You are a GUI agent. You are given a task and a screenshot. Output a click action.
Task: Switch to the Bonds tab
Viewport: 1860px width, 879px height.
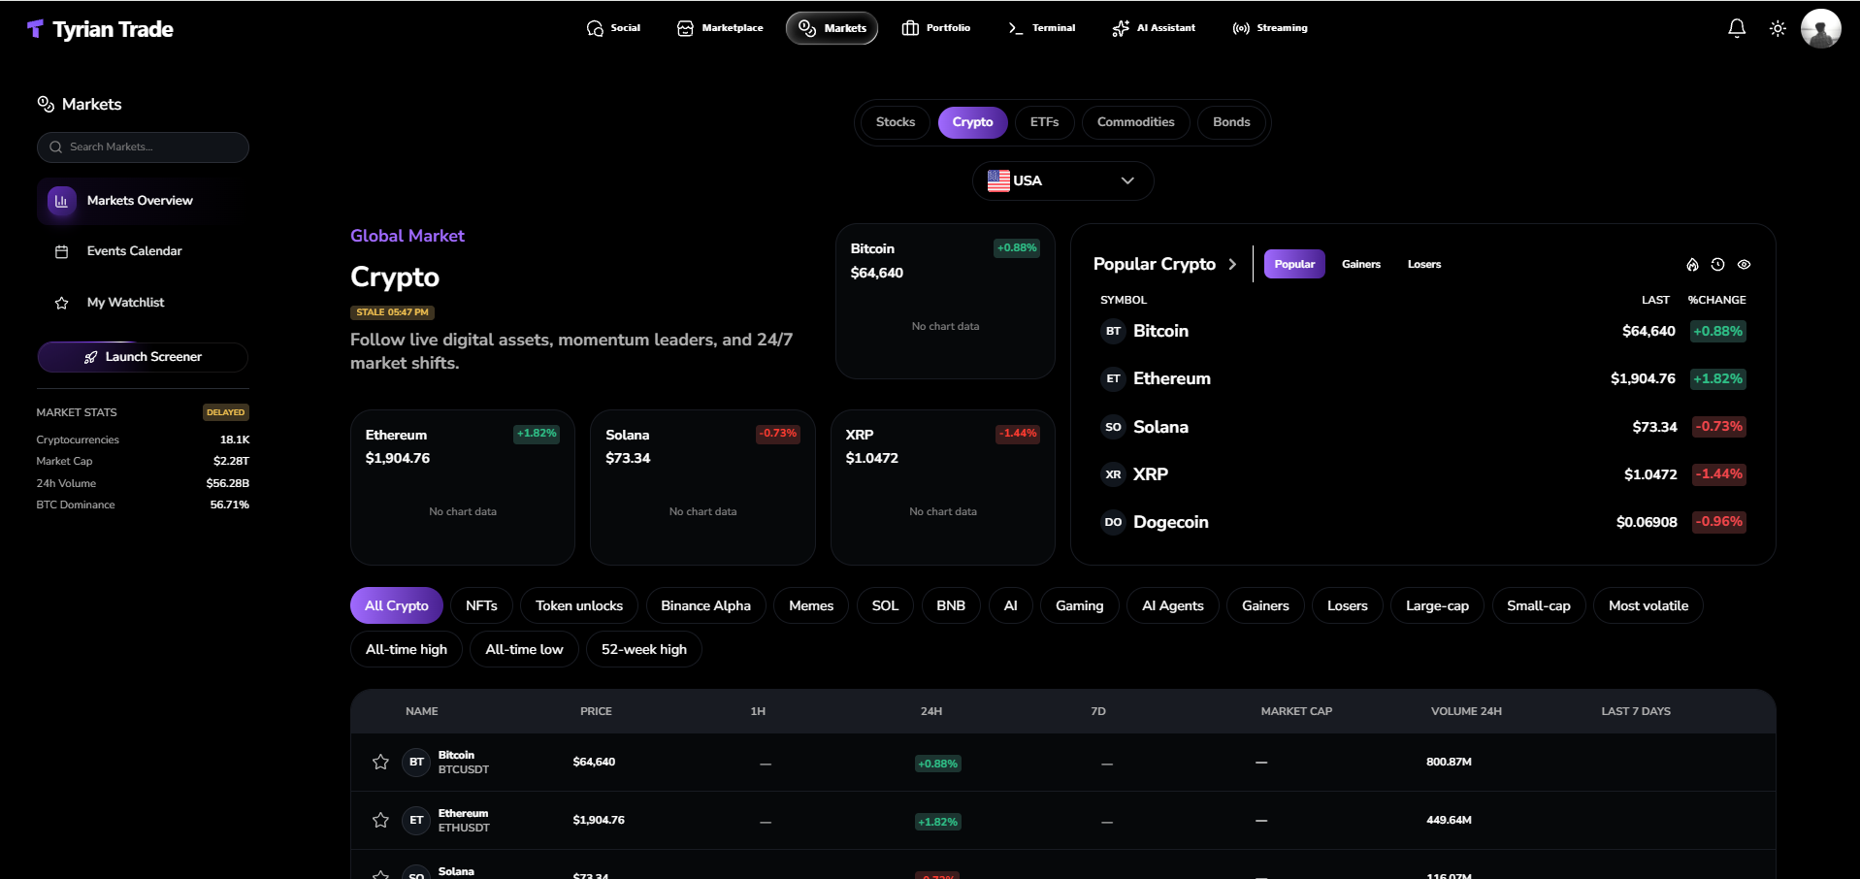click(1231, 122)
